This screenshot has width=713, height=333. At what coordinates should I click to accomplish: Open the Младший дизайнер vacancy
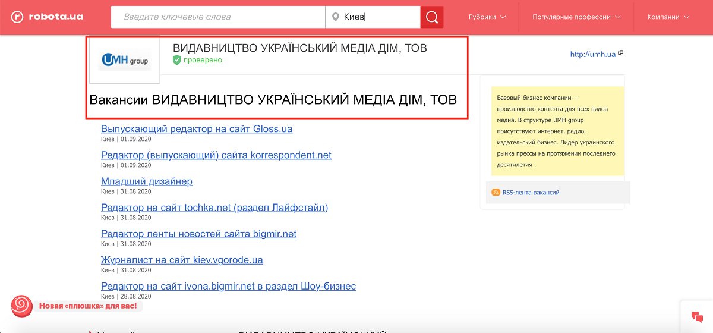coord(147,181)
